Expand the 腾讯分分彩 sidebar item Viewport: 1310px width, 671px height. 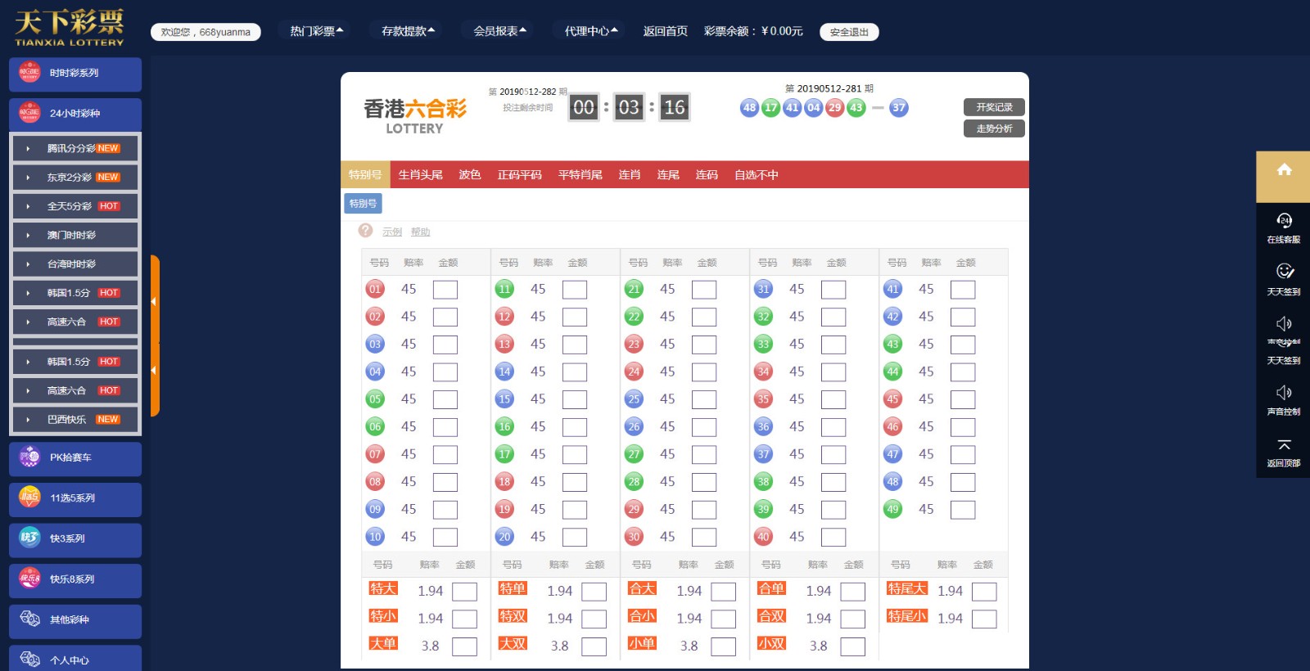click(x=75, y=149)
